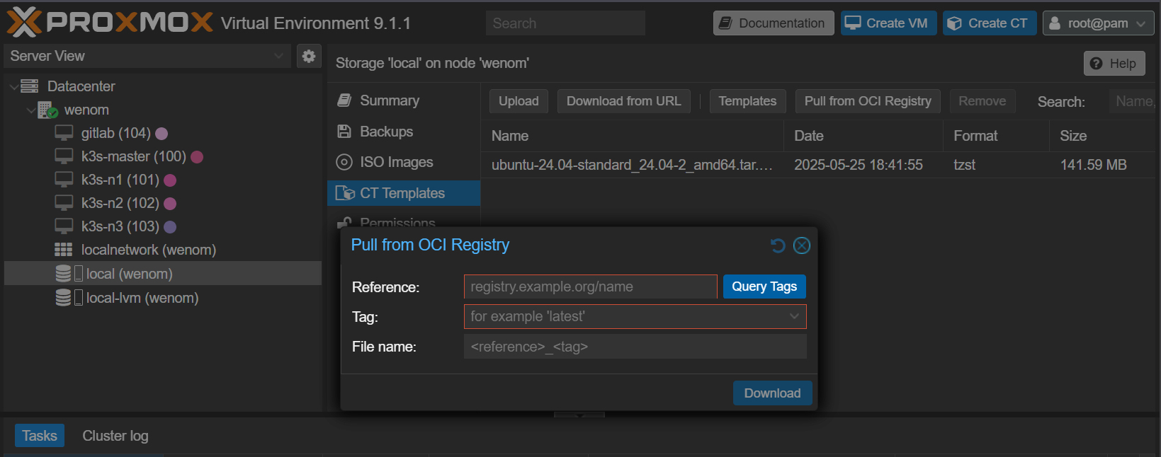This screenshot has height=457, width=1161.
Task: Open the Summary menu item
Action: click(389, 100)
